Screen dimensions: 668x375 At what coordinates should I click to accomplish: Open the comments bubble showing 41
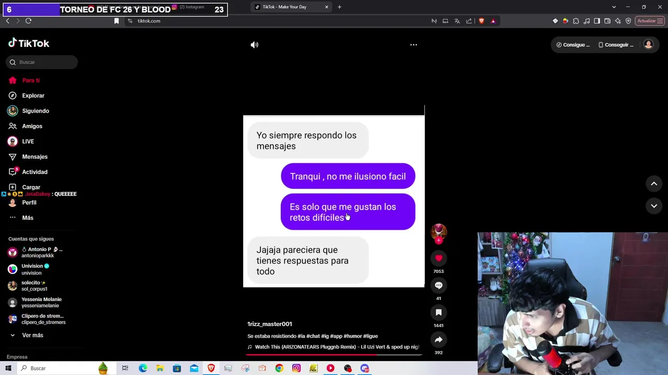438,285
